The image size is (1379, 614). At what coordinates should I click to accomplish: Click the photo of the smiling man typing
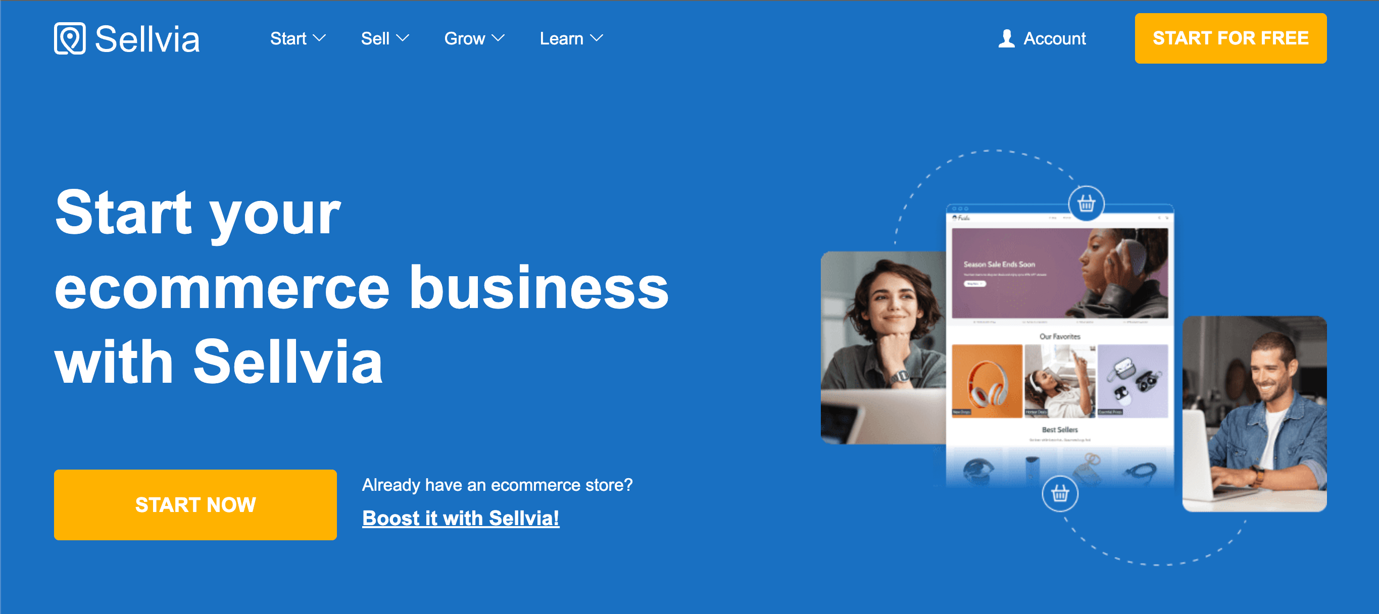[x=1254, y=414]
